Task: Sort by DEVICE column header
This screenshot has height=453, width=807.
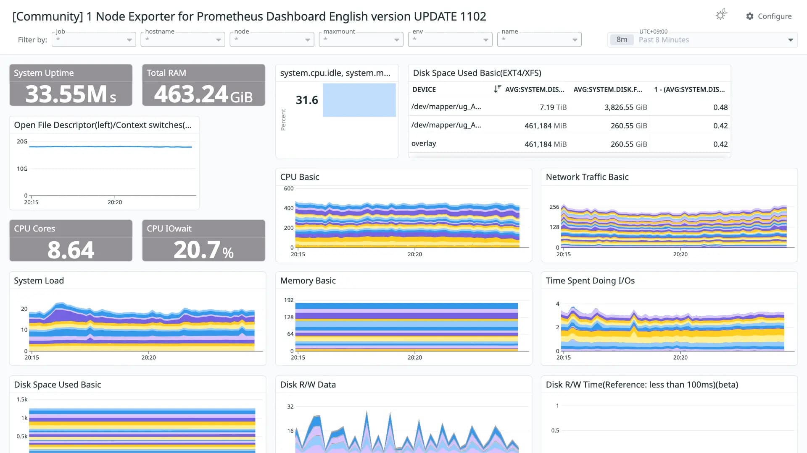Action: click(424, 89)
